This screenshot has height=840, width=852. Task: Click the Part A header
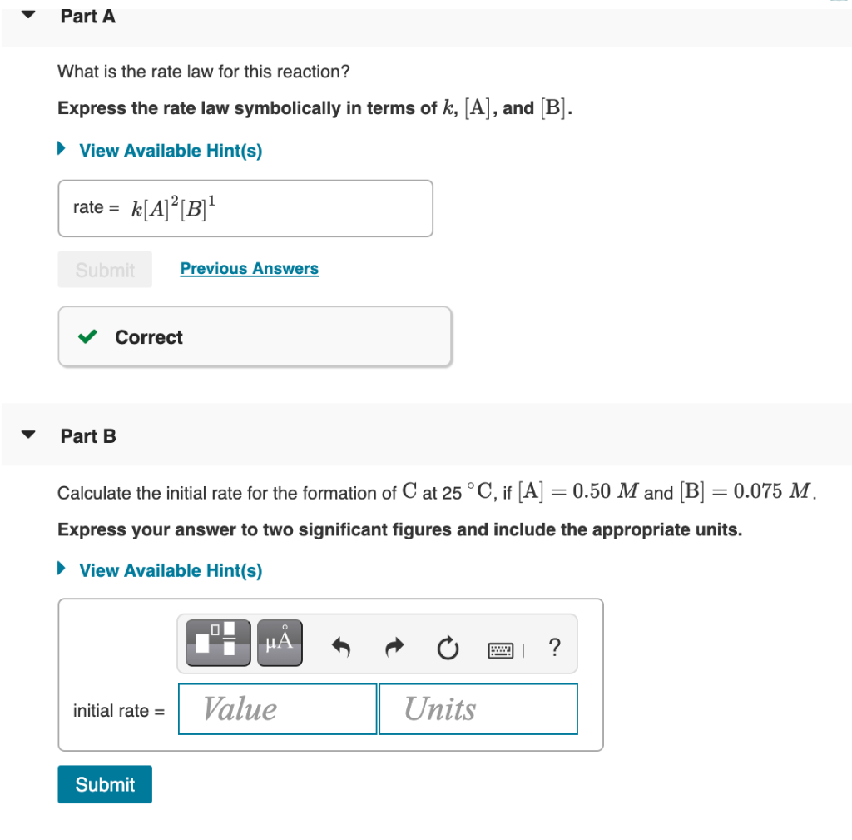(x=88, y=16)
